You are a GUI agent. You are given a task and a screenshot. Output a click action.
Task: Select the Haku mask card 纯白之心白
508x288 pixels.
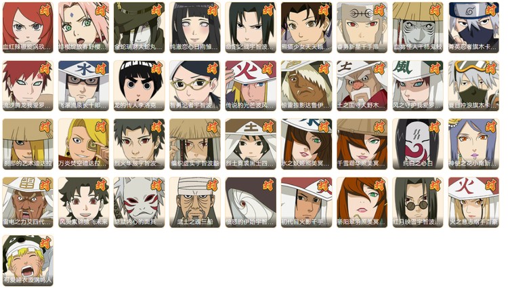click(418, 144)
